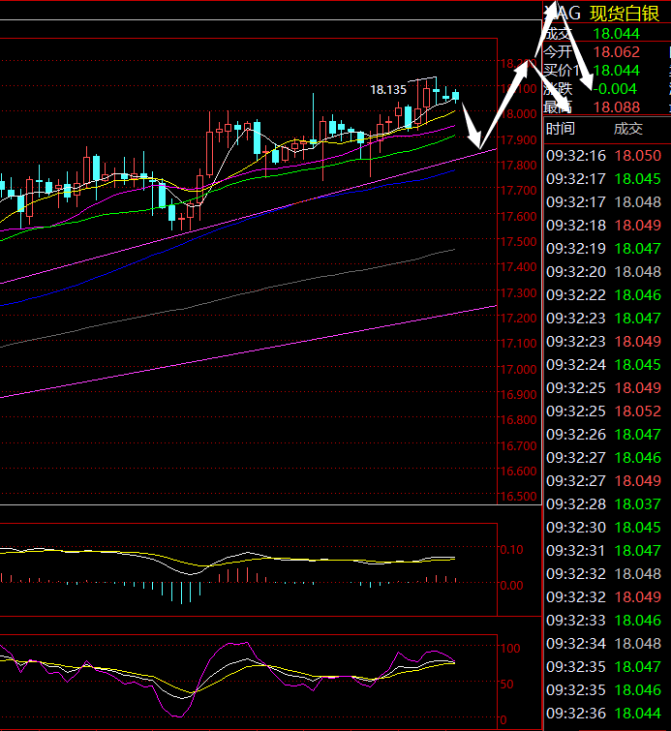The width and height of the screenshot is (671, 731).
Task: Select the trade row at 09:32:30
Action: pyautogui.click(x=603, y=528)
